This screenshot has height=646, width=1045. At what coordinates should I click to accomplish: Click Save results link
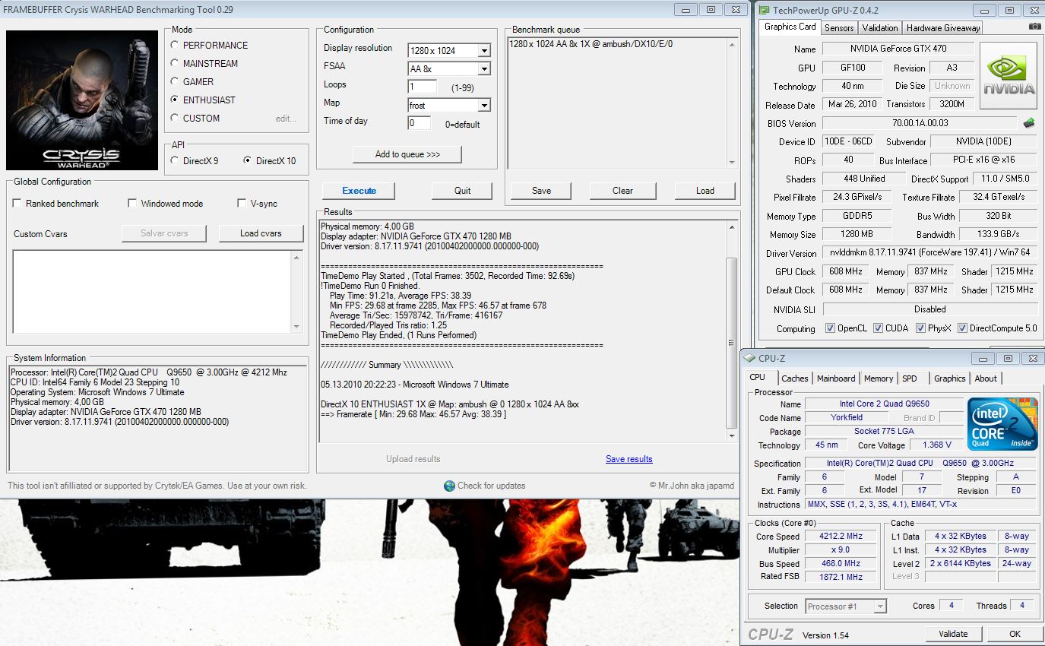[x=629, y=459]
